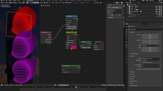Open the timeline Keying menu

click(x=12, y=85)
